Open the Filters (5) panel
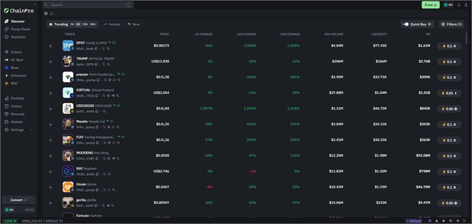This screenshot has width=472, height=224. pos(451,24)
